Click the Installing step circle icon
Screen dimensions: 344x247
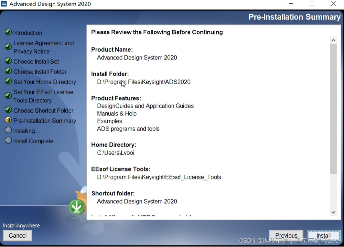[8, 130]
